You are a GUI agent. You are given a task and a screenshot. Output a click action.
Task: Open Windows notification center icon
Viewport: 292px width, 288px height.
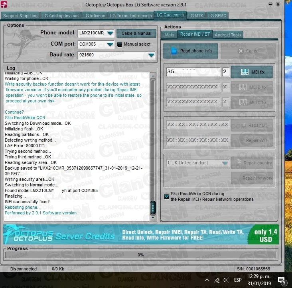tap(282, 280)
